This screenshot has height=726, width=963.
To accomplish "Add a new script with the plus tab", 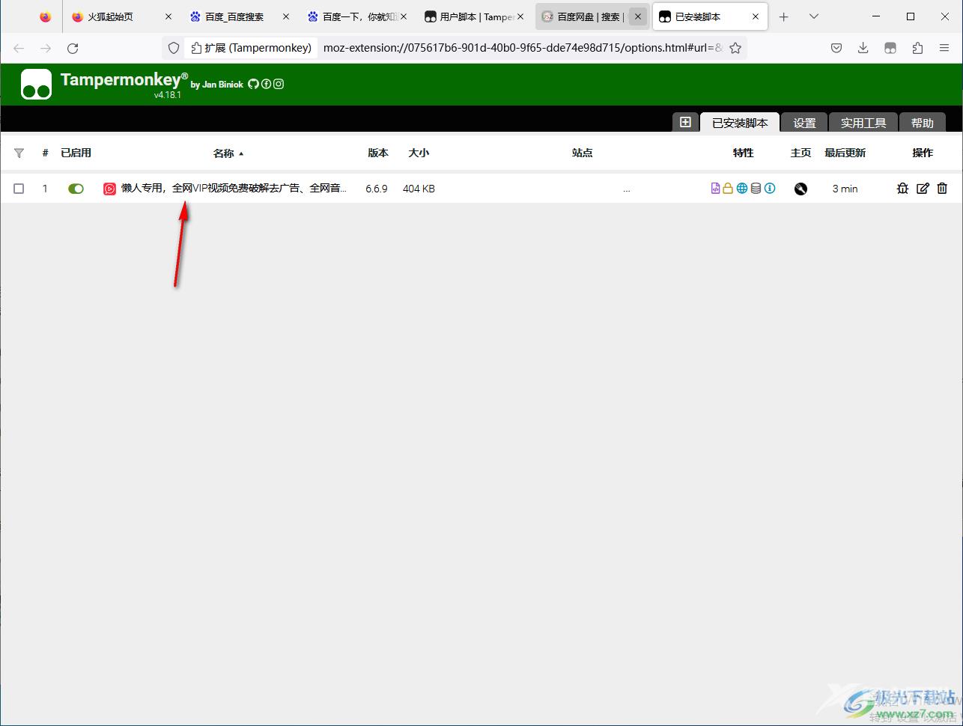I will [x=685, y=122].
